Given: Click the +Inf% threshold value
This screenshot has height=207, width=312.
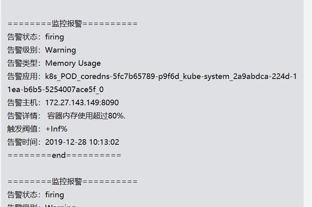Looking at the screenshot, I should (x=56, y=129).
